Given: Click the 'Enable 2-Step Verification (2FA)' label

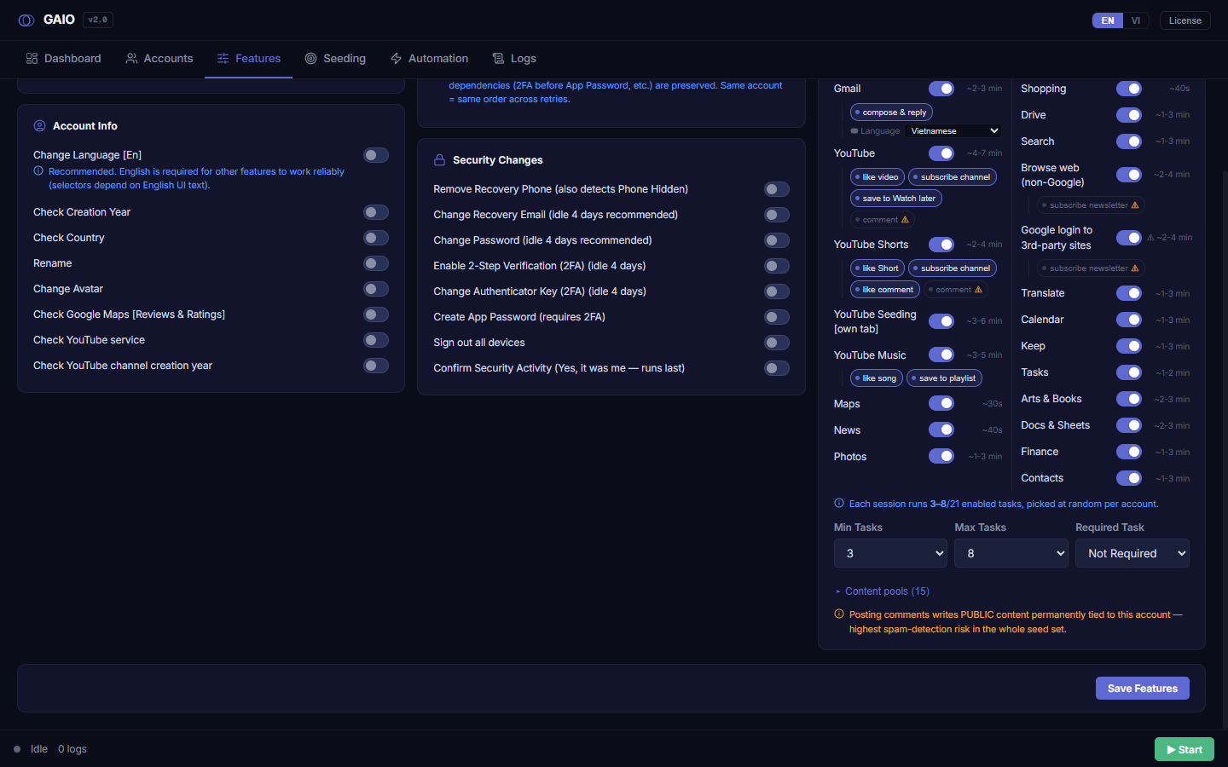Looking at the screenshot, I should [540, 266].
